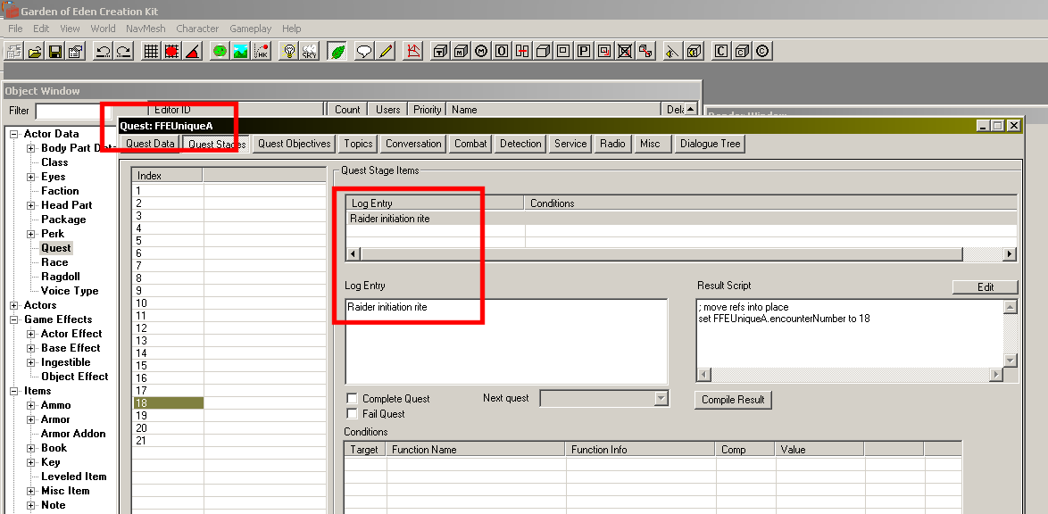The width and height of the screenshot is (1048, 514).
Task: Select the Race item in tree
Action: [54, 262]
